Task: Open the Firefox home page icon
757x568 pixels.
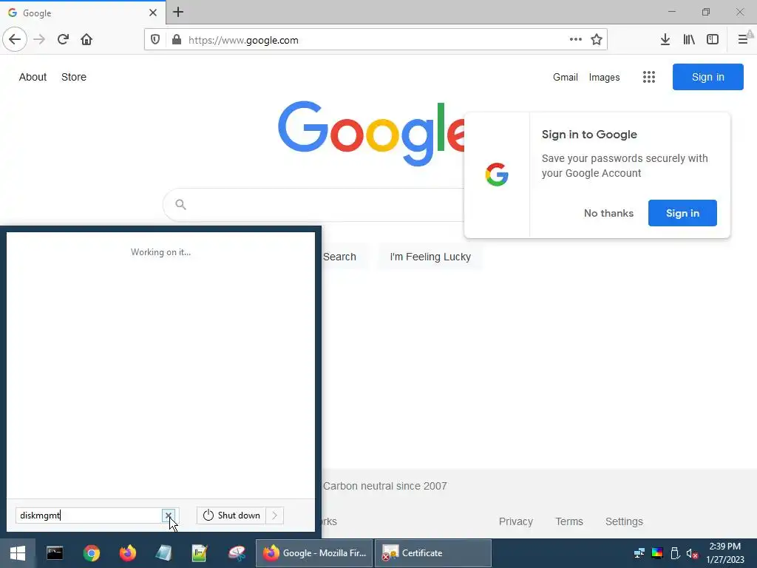Action: point(86,40)
